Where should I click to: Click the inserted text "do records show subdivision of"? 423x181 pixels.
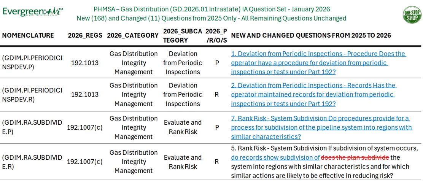[275, 157]
